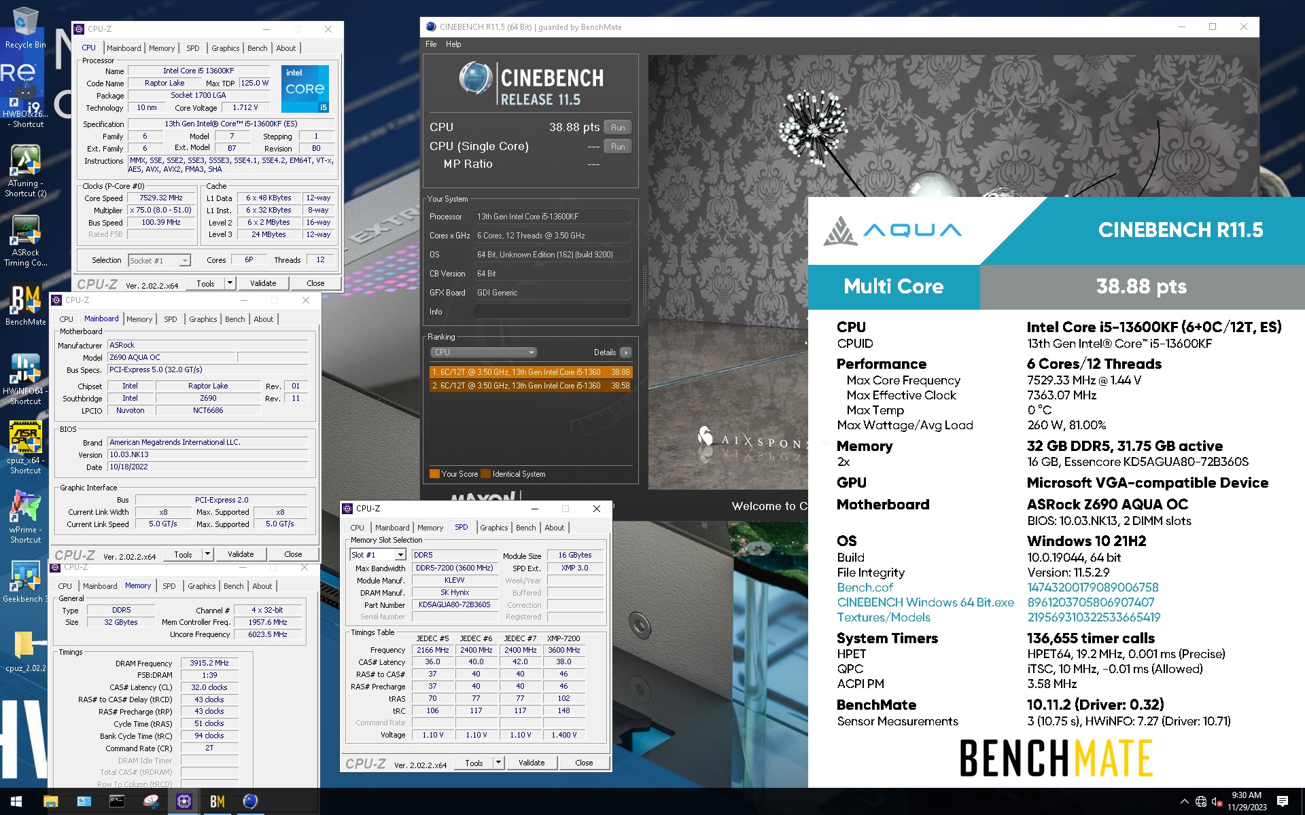Open the cpuz_2.02.2 folder icon
This screenshot has width=1305, height=815.
[x=25, y=652]
